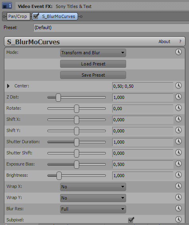Click the S_BlurMoCurves panel title

[x=33, y=42]
